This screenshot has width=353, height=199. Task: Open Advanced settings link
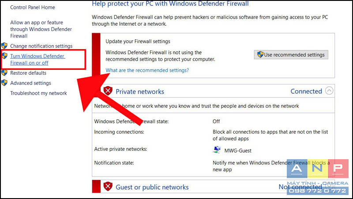click(30, 83)
